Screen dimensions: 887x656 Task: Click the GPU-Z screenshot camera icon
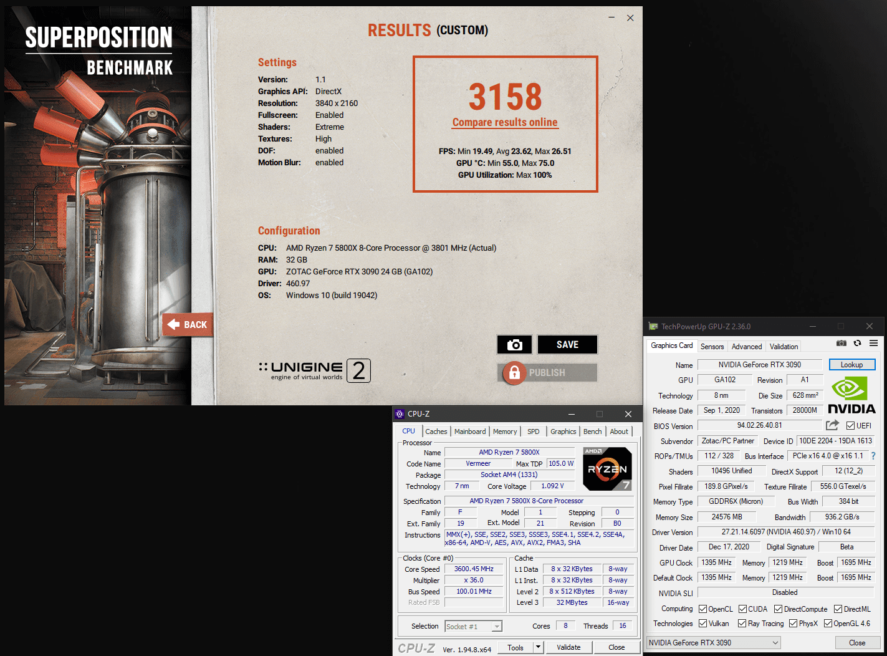[841, 344]
